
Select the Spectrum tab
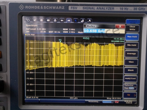click(31, 26)
